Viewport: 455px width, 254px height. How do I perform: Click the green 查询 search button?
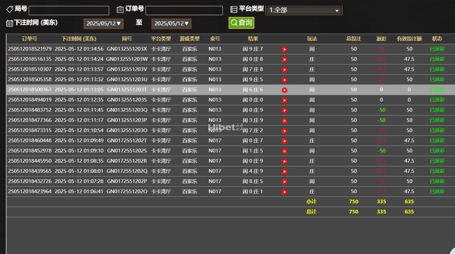(x=241, y=23)
